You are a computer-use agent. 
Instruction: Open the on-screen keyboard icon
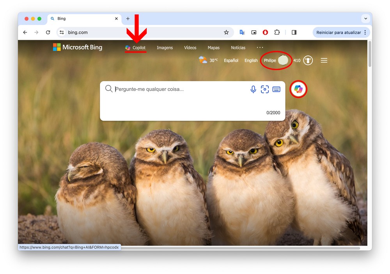click(277, 89)
